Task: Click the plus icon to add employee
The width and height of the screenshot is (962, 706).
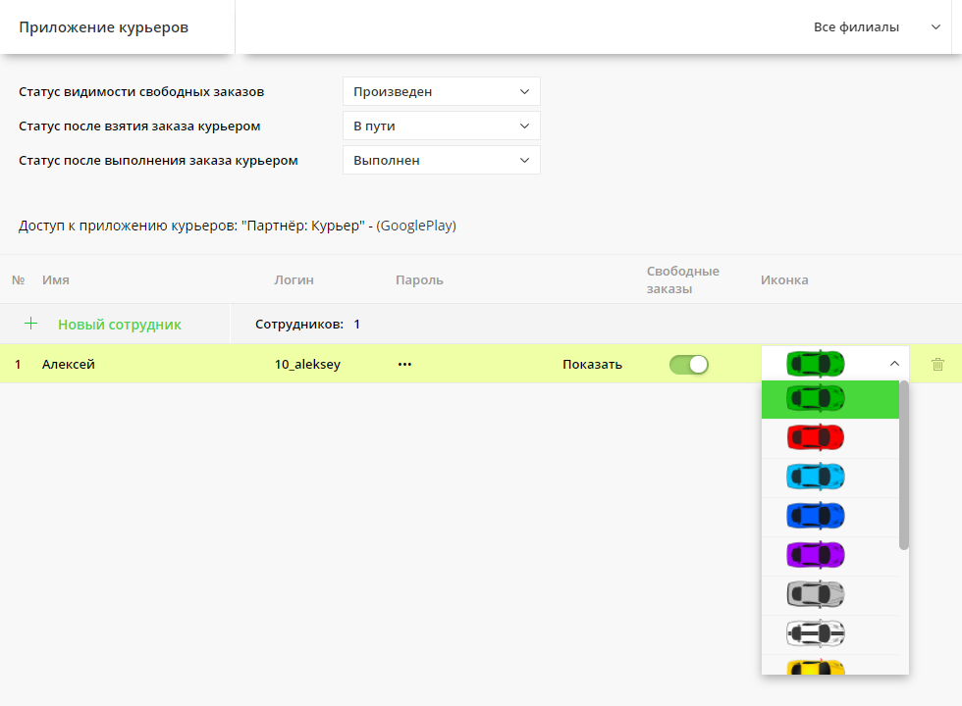Action: [x=30, y=324]
